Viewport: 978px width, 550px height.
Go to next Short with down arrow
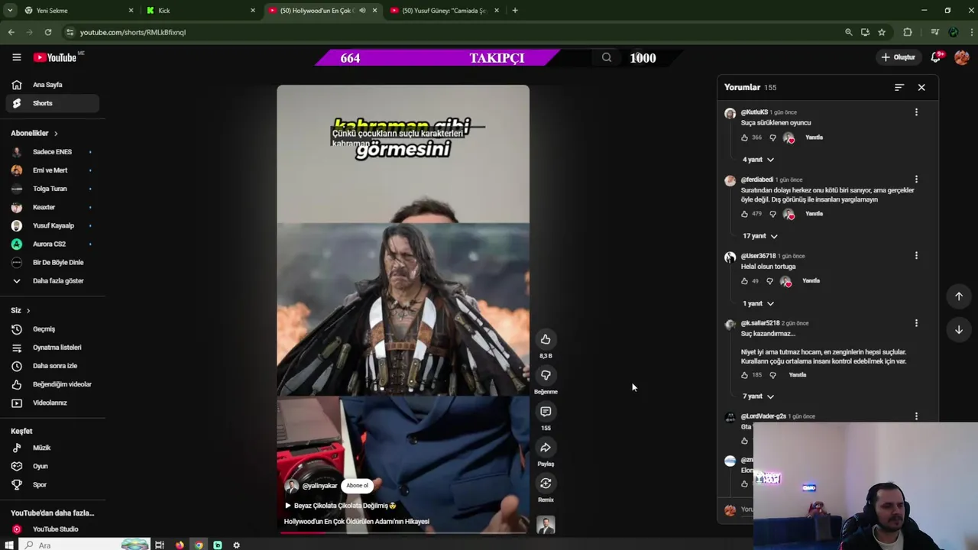[x=959, y=330]
